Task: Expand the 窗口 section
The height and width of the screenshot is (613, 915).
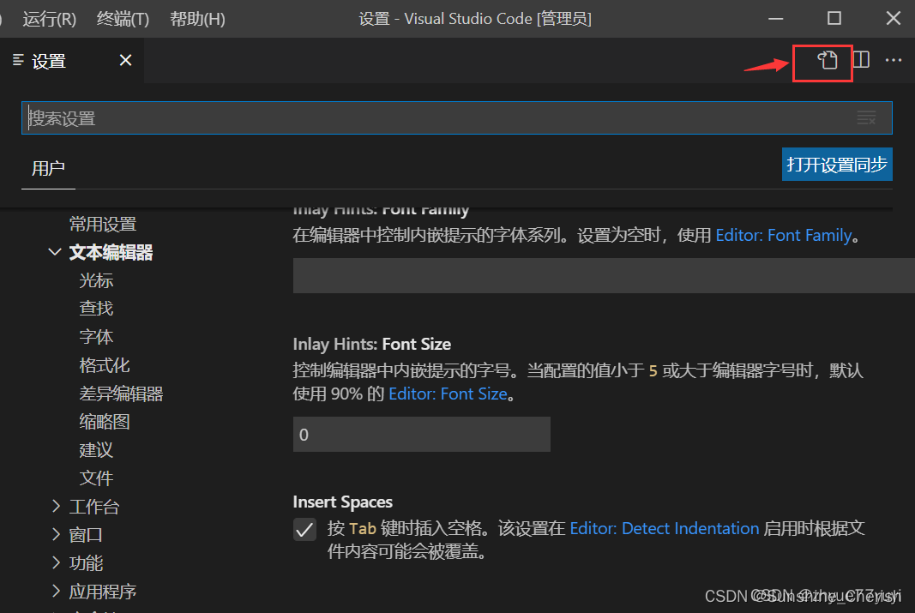Action: (x=56, y=534)
